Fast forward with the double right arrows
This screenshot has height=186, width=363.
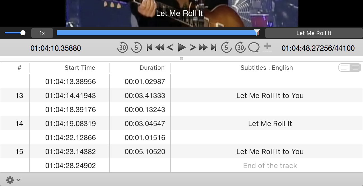pos(203,48)
